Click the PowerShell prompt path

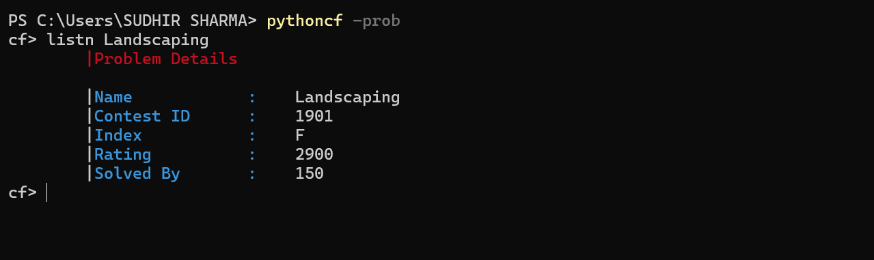point(133,21)
